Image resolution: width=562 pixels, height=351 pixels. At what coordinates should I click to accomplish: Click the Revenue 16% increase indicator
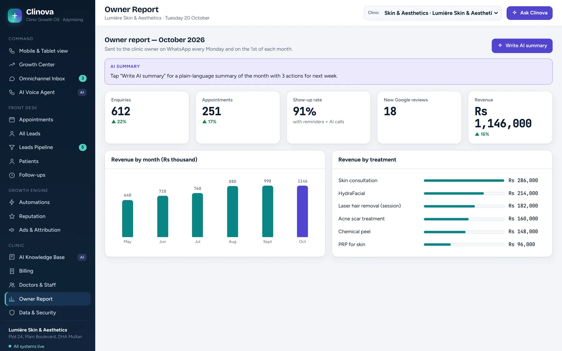click(482, 134)
